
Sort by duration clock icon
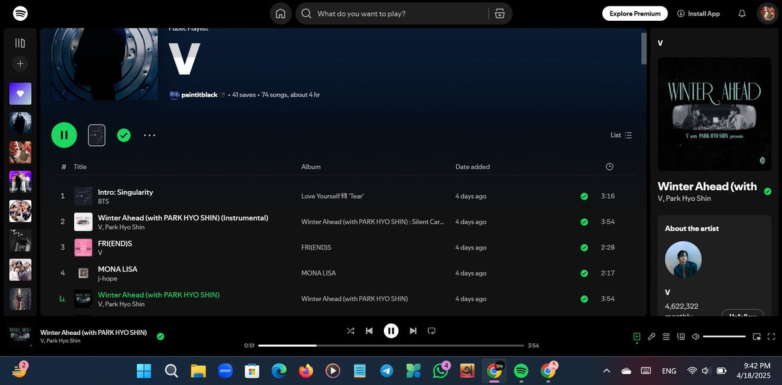(x=609, y=167)
